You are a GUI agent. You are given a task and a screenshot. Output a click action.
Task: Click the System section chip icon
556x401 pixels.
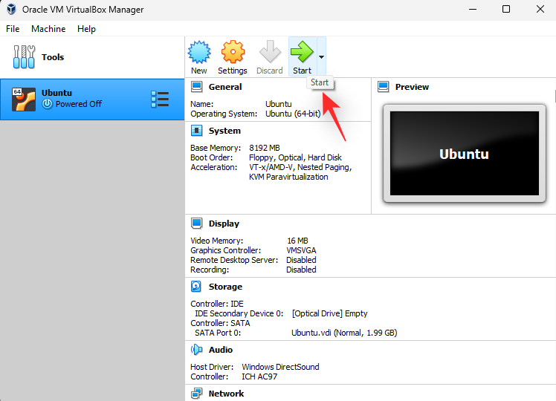coord(197,131)
